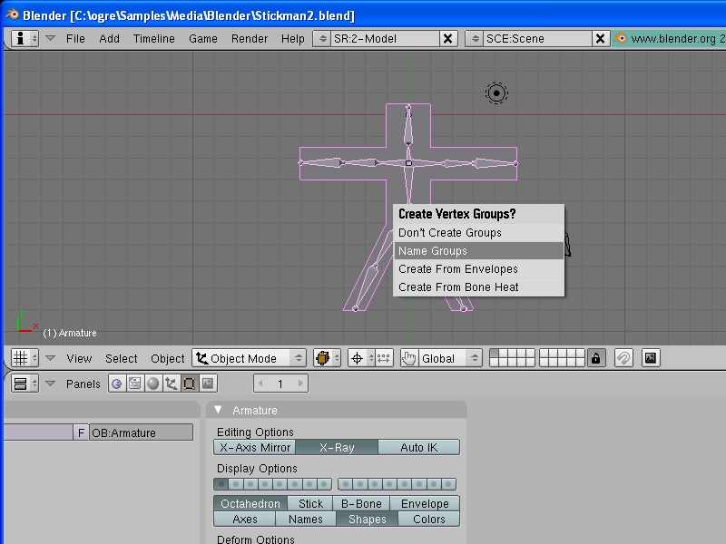This screenshot has width=726, height=544.
Task: Toggle the layer lock icon
Action: pos(596,358)
